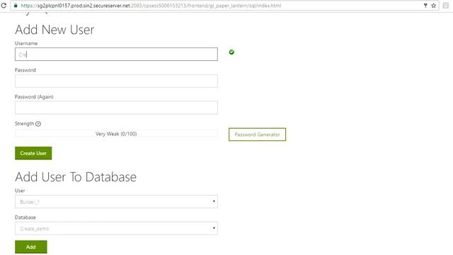Click the Password (Again) label

[34, 97]
